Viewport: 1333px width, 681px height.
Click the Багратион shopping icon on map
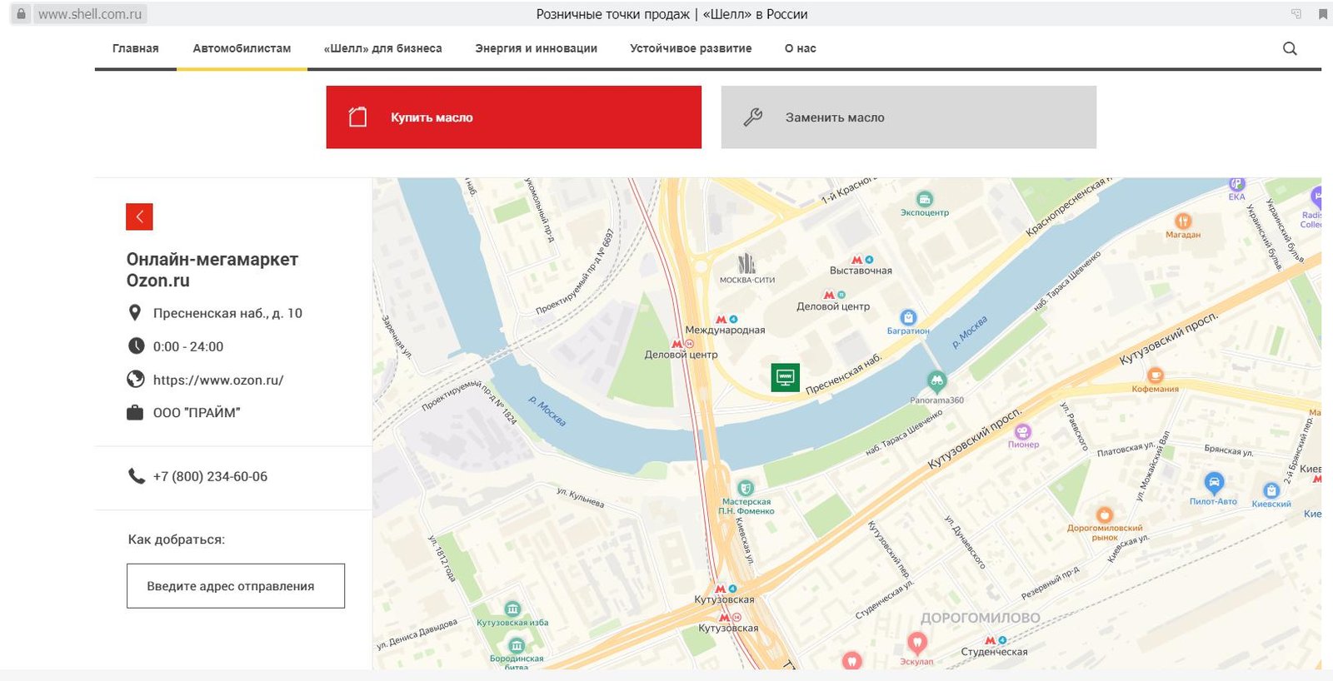point(908,317)
